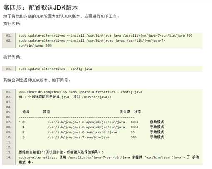The image size is (212, 169).
Task: Click the java-6-openjdk path in row * 0
Action: point(86,122)
